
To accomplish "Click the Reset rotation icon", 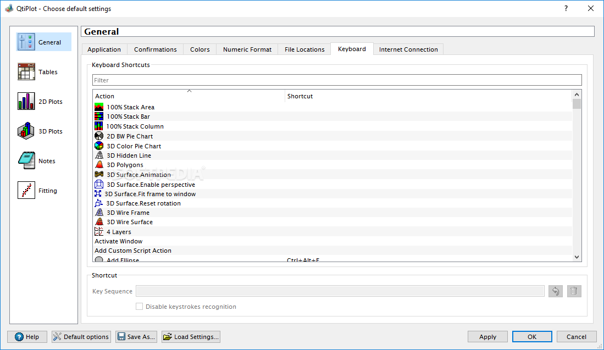I will [98, 203].
